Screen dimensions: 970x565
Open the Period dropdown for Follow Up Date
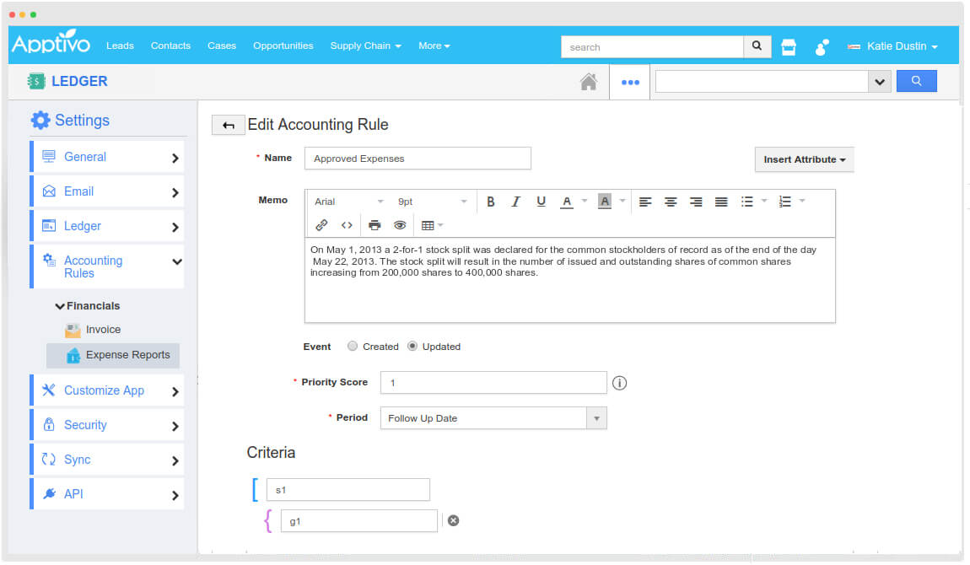596,417
